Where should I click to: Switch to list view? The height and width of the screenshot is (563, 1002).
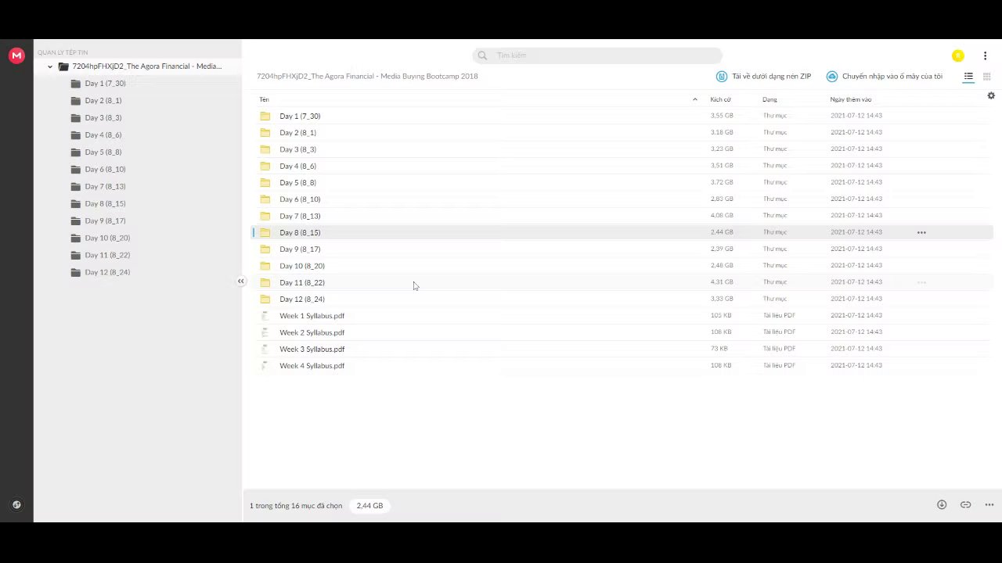tap(968, 77)
